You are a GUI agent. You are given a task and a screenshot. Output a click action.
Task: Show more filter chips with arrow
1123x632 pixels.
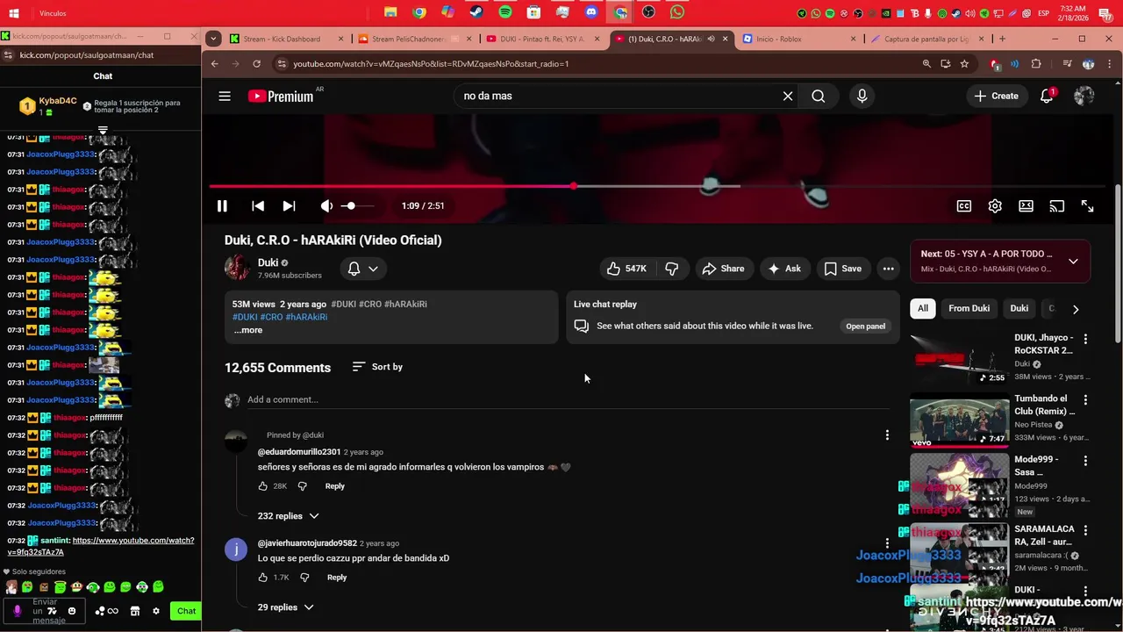click(x=1076, y=309)
